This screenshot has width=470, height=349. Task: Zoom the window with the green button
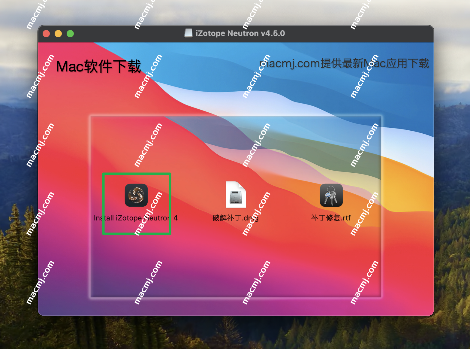coord(70,34)
